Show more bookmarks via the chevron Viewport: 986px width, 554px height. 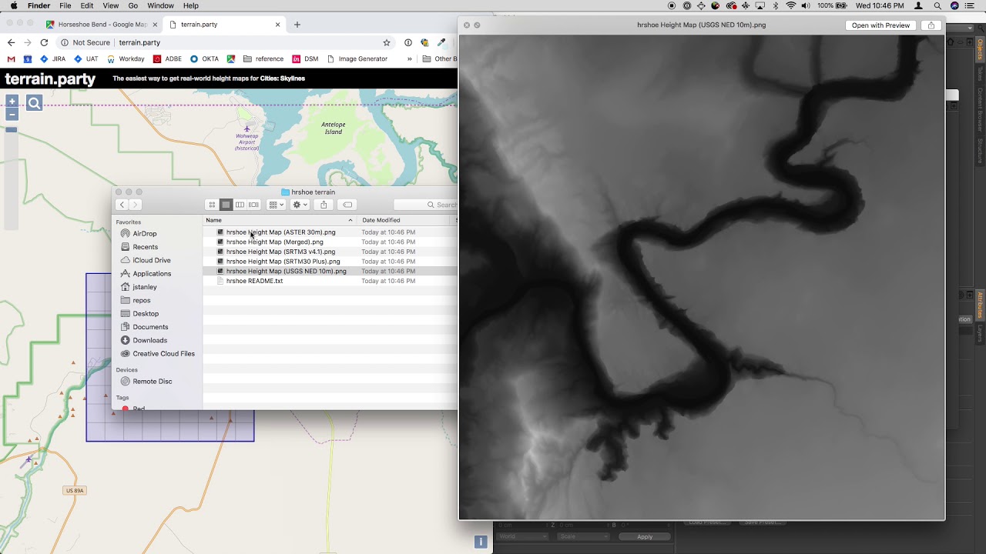coord(410,58)
